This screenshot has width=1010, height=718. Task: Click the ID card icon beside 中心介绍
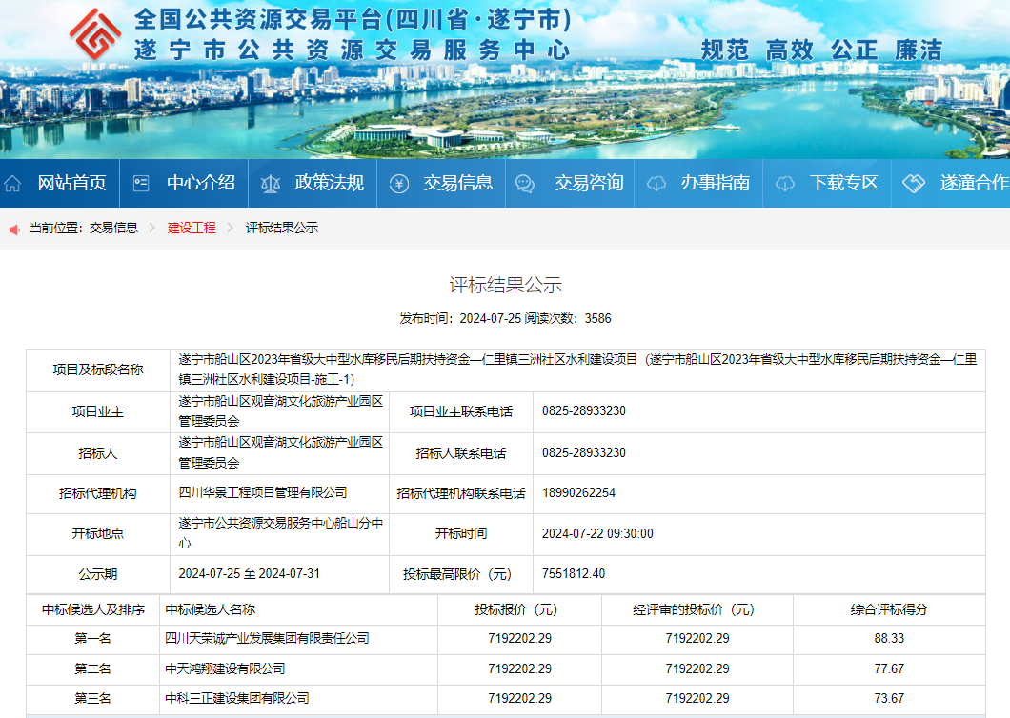pos(141,184)
